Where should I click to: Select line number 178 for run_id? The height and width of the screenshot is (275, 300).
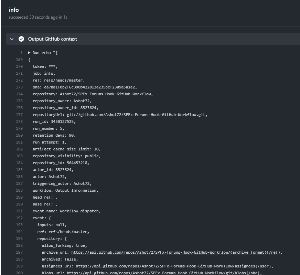[x=19, y=121]
